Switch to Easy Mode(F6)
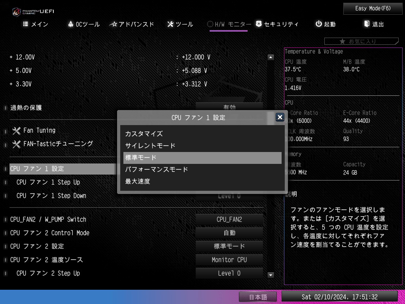This screenshot has height=304, width=405. (x=373, y=9)
